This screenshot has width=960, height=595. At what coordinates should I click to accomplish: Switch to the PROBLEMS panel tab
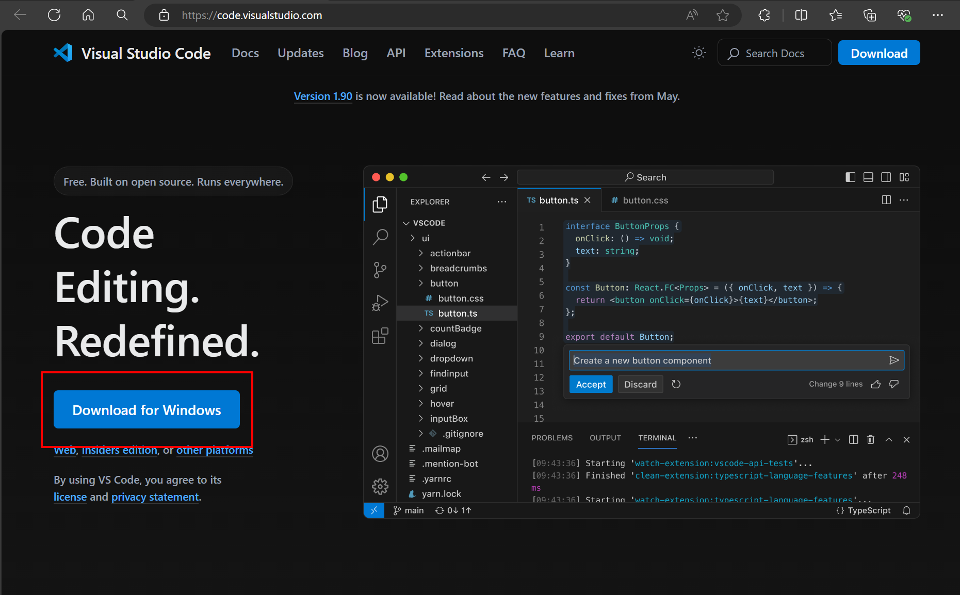click(552, 438)
